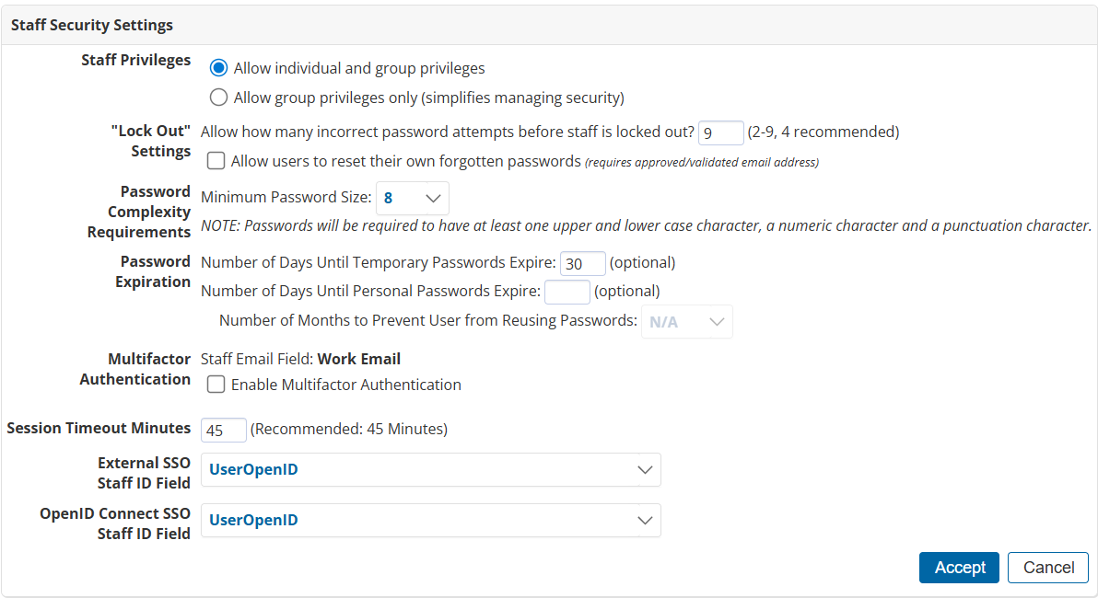Select Allow individual and group privileges
1098x598 pixels.
click(x=219, y=68)
